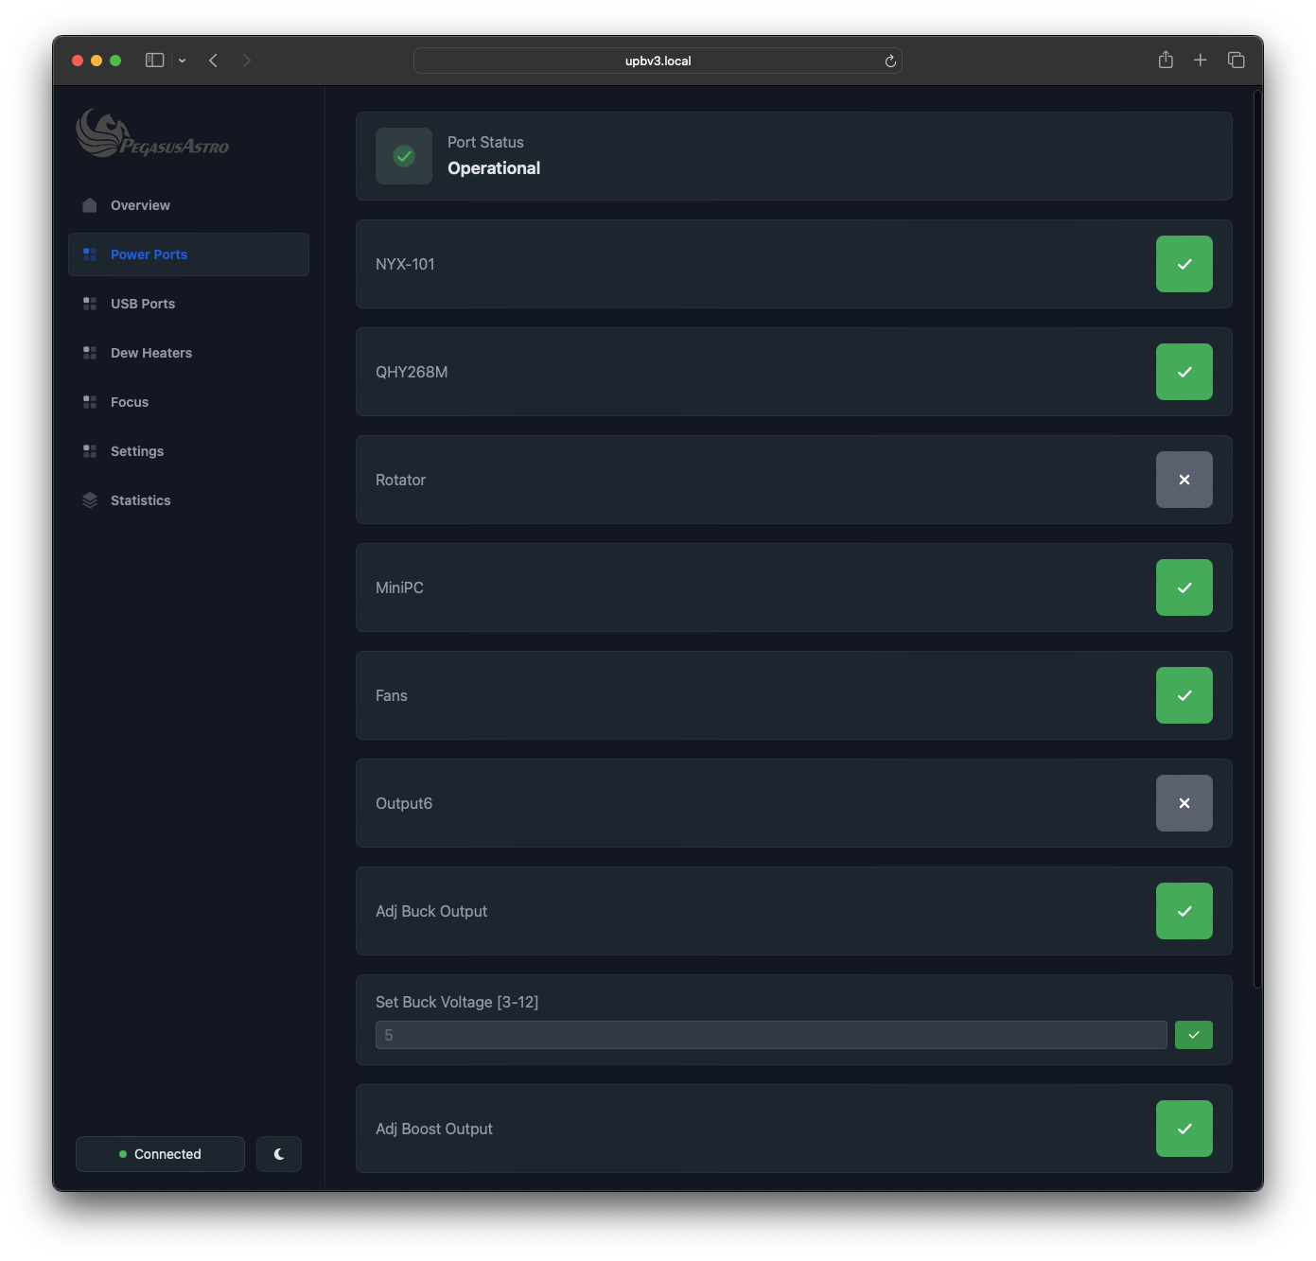Click the Adj Buck Output label
The width and height of the screenshot is (1316, 1261).
tap(431, 911)
